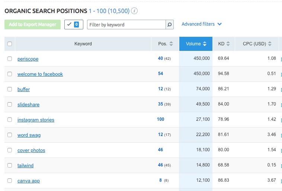Screen dimensions: 282x191
Task: Click the 86.83 KD value
Action: [x=223, y=180]
